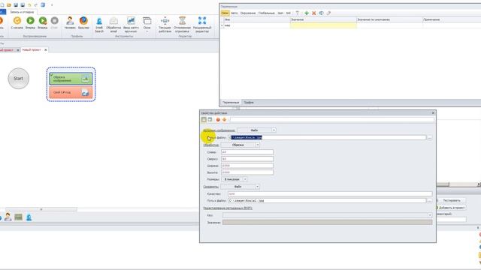Open the 'Человек' profile icon in ribbon
481x270 pixels.
[x=70, y=21]
